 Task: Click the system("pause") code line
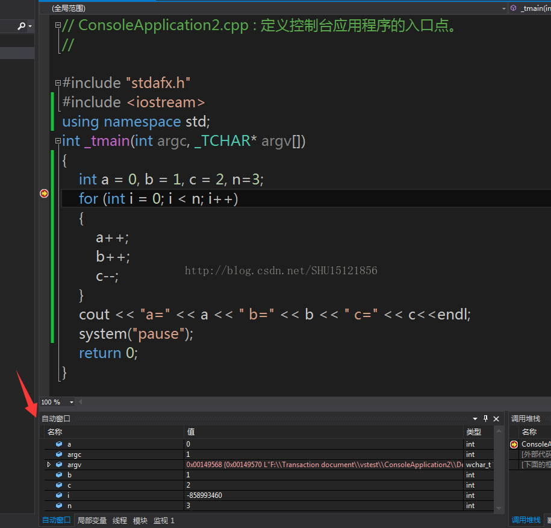[x=136, y=334]
